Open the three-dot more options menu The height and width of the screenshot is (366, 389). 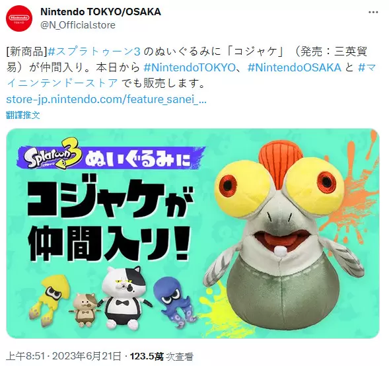[x=373, y=13]
